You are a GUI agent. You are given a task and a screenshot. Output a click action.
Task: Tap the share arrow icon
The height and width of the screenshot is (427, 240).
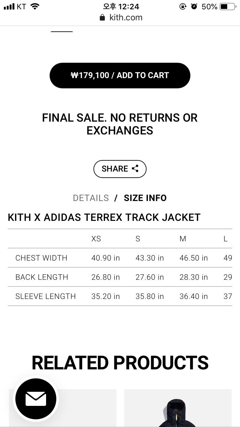click(135, 169)
